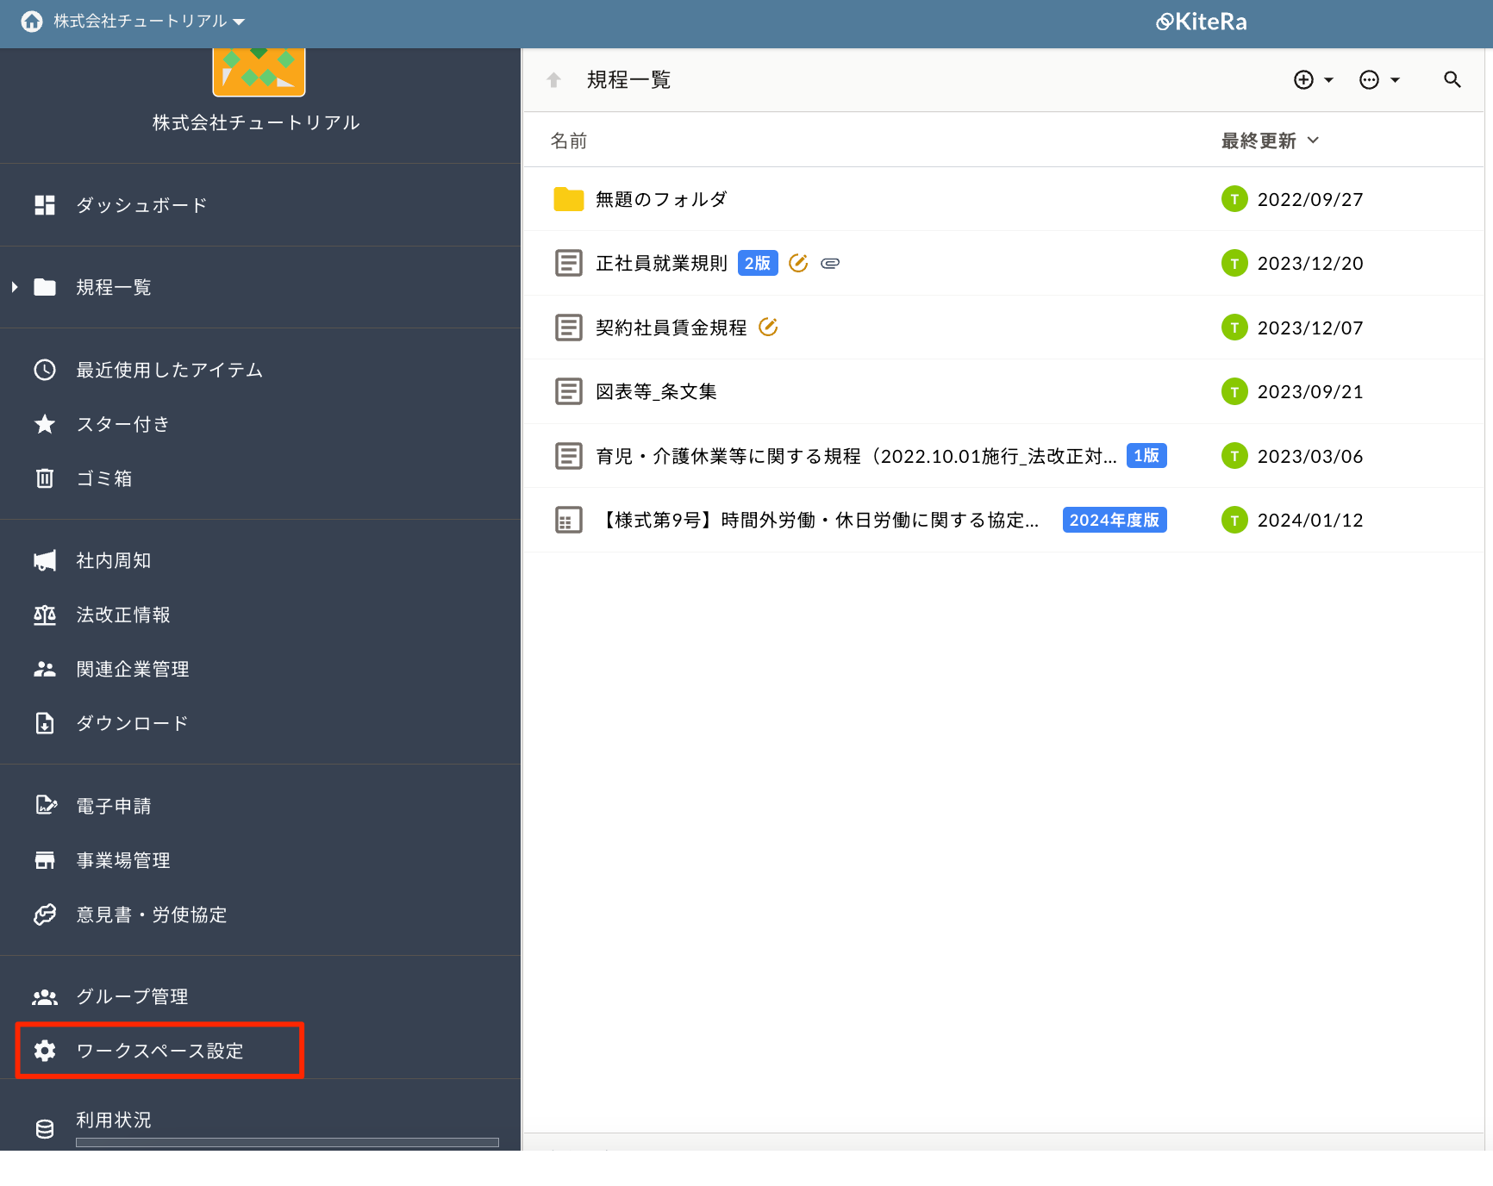The width and height of the screenshot is (1493, 1186).
Task: Open ゴミ箱 via the trash icon
Action: click(44, 478)
